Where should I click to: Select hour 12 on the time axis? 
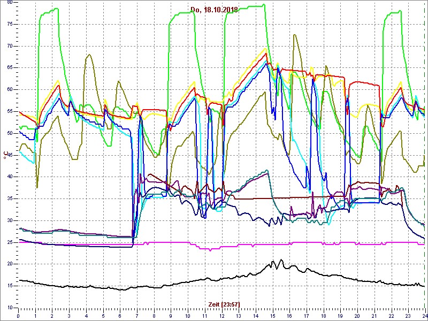point(221,316)
